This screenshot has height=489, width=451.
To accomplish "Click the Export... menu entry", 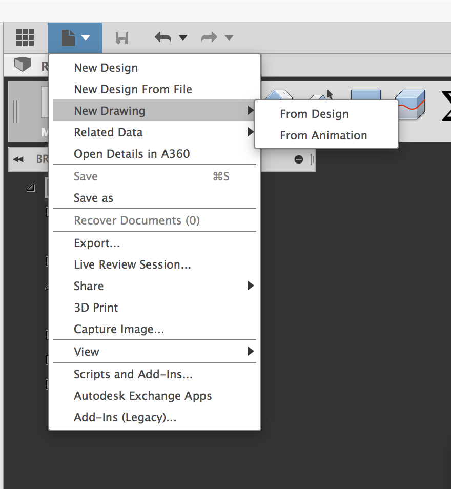I will pyautogui.click(x=97, y=242).
